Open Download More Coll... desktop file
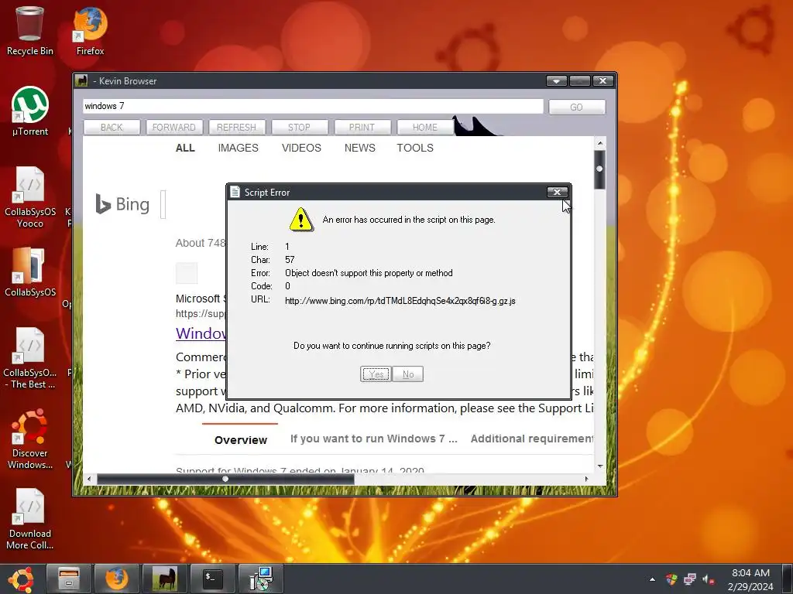Viewport: 793px width, 594px height. tap(30, 519)
